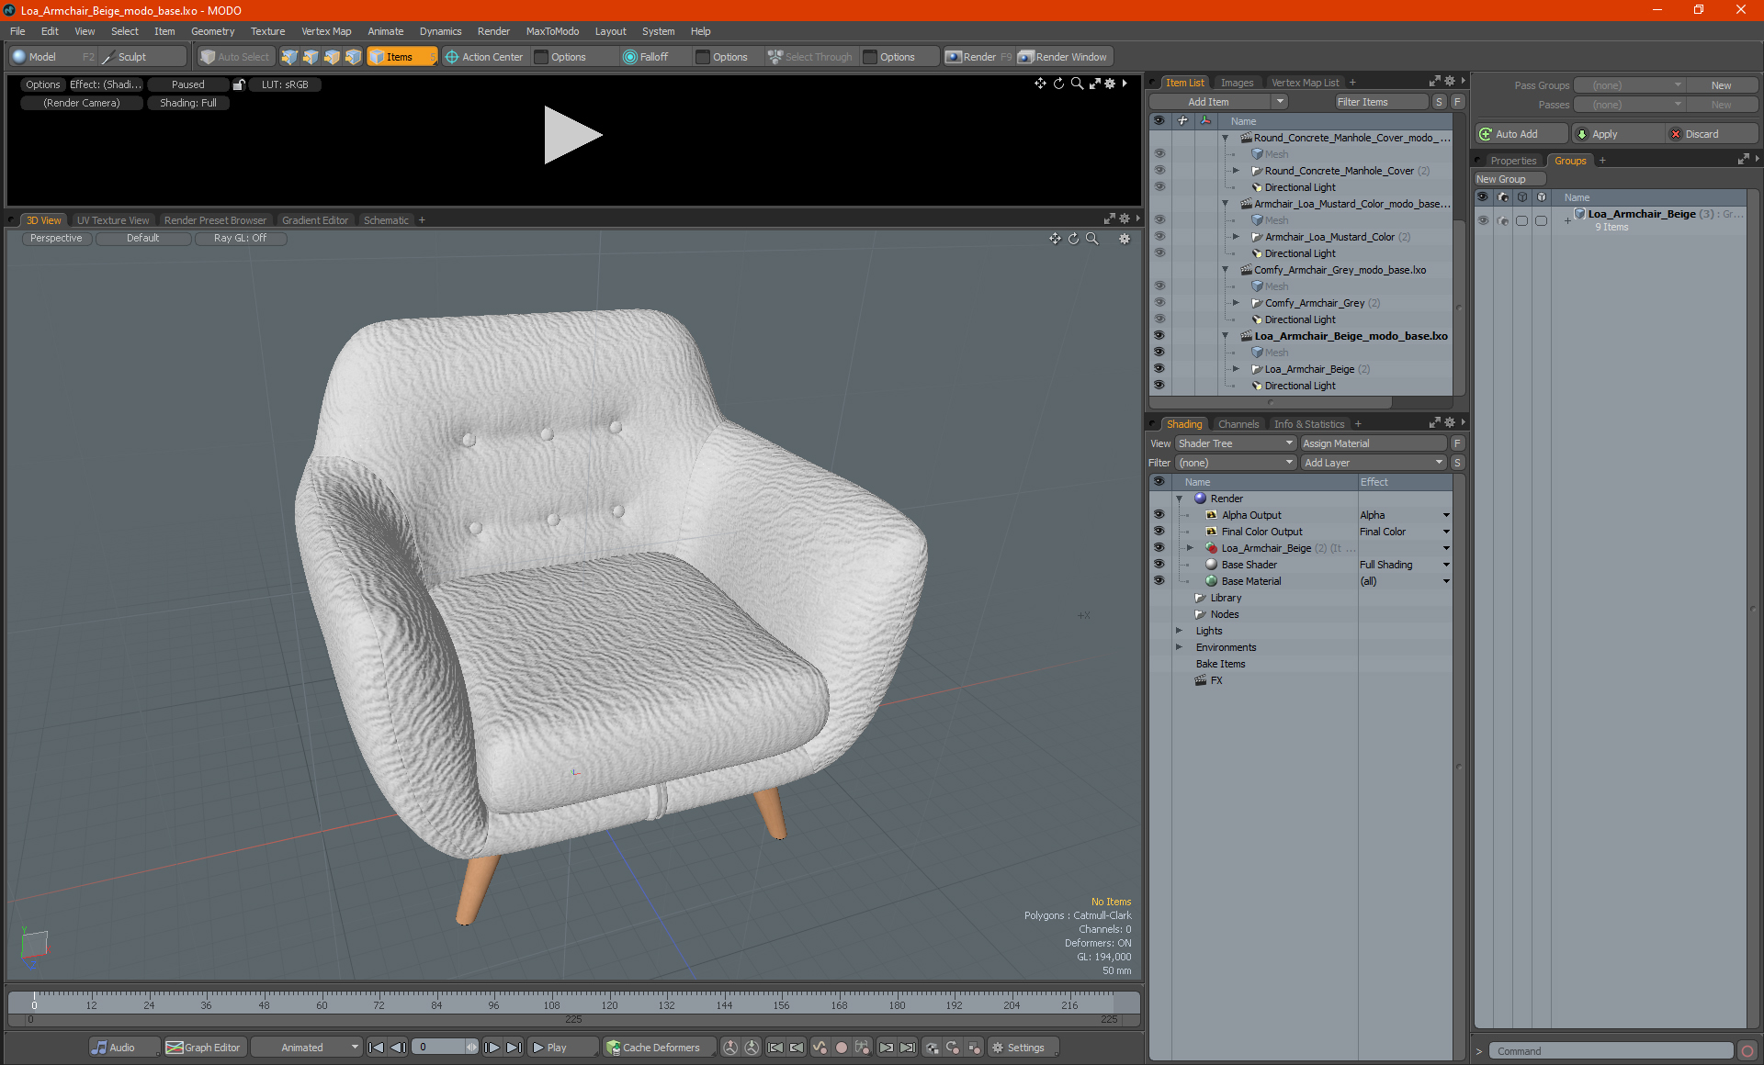Open playback Settings gear
The image size is (1764, 1065).
point(998,1048)
